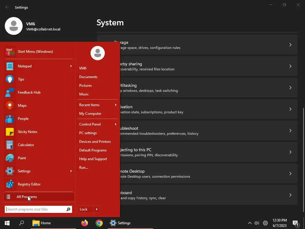Launch the Paint app icon
The image size is (305, 229).
tap(10, 158)
